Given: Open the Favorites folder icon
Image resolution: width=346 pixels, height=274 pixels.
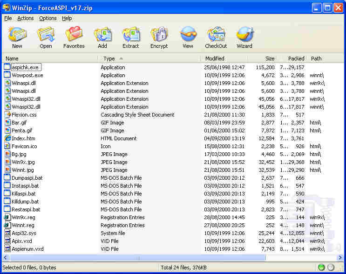Looking at the screenshot, I should coord(74,34).
